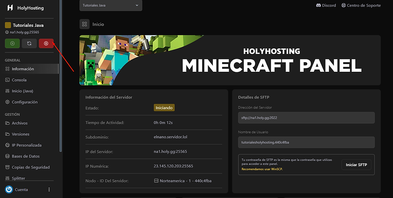393x198 pixels.
Task: Click the Inicio page title
Action: click(98, 24)
